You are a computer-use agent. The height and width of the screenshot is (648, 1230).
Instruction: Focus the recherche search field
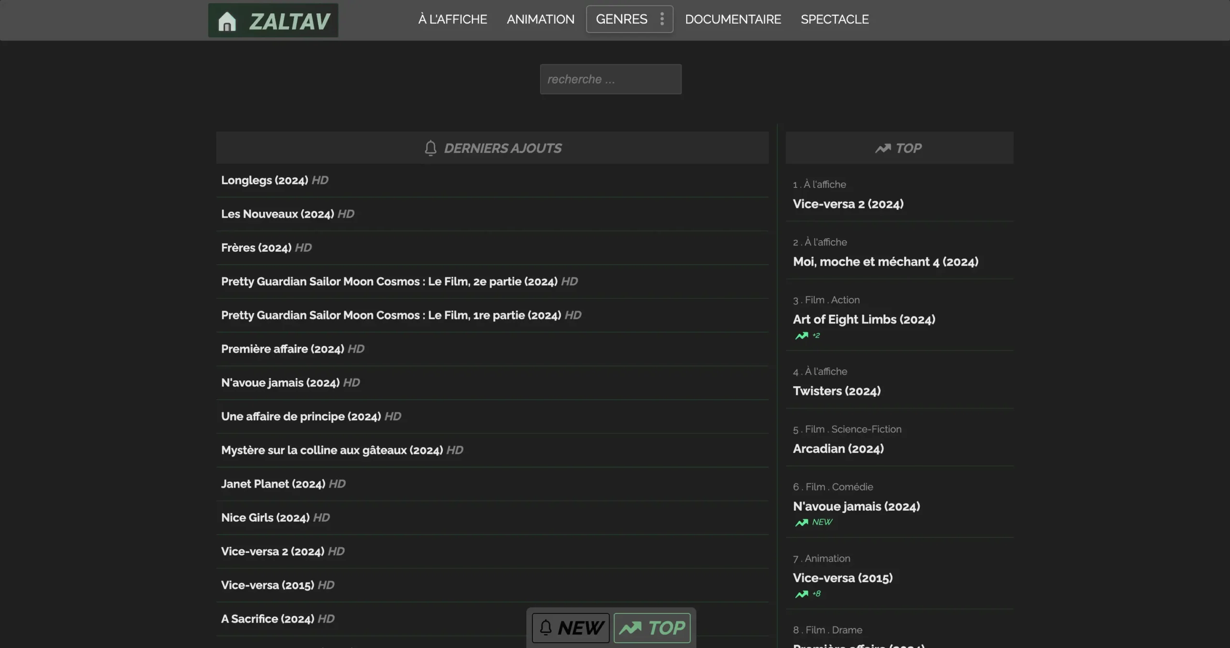611,79
